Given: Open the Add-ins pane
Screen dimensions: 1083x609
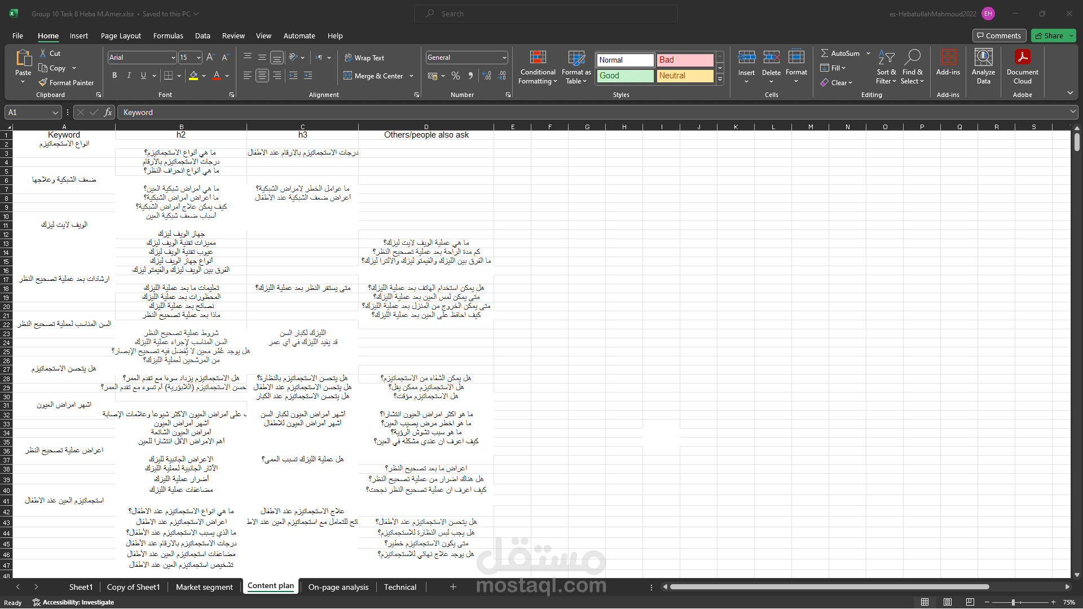Looking at the screenshot, I should coord(948,63).
